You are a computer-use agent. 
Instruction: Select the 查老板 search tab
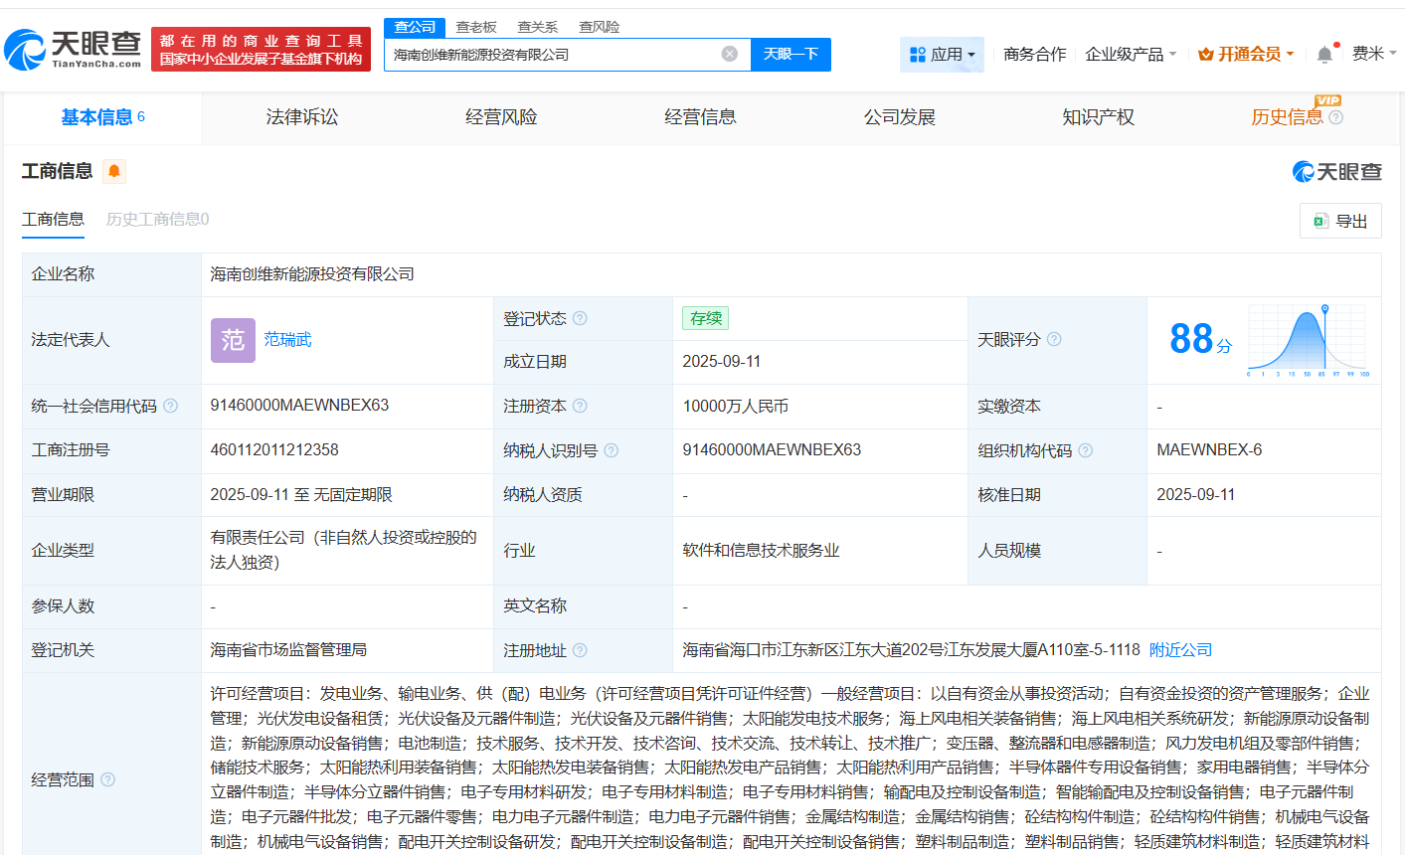coord(475,27)
